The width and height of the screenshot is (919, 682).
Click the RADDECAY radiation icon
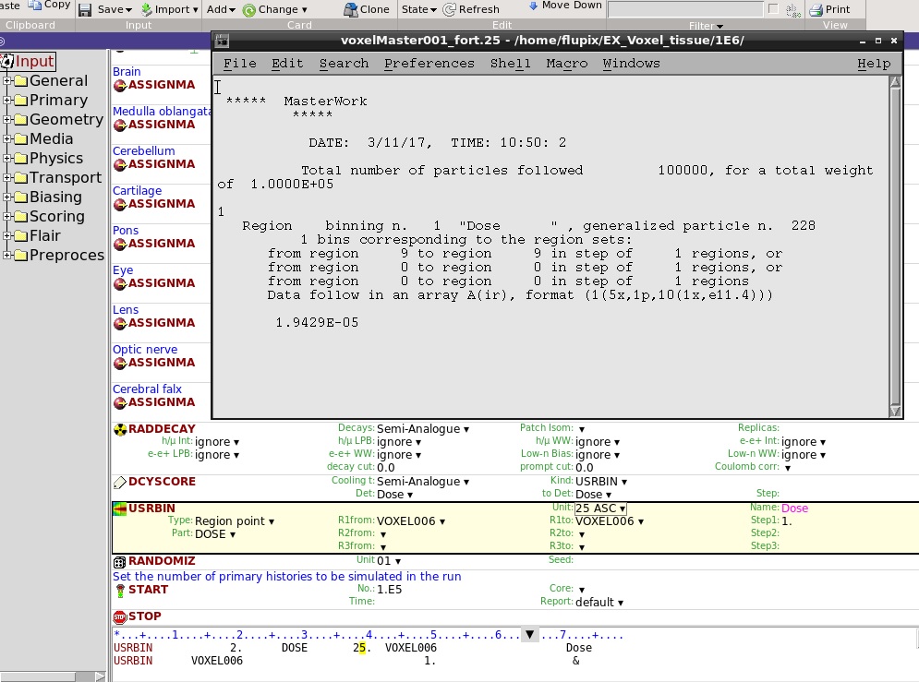[x=120, y=430]
